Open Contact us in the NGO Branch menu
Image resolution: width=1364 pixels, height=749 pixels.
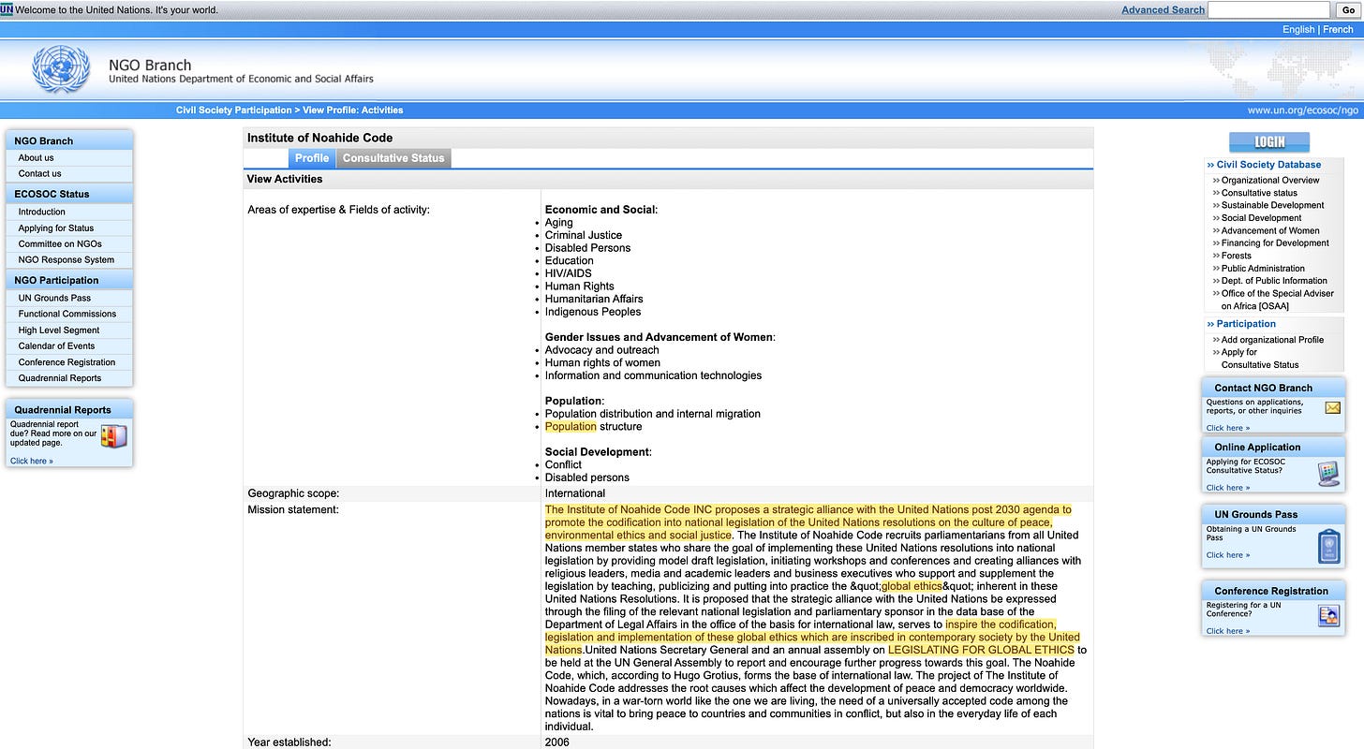tap(39, 174)
